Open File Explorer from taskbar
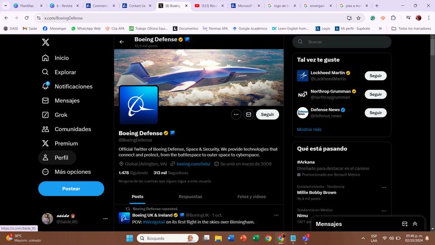This screenshot has width=435, height=245. (218, 238)
